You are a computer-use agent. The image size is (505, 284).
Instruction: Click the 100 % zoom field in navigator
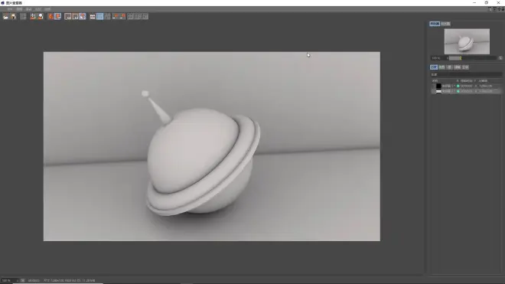(438, 58)
